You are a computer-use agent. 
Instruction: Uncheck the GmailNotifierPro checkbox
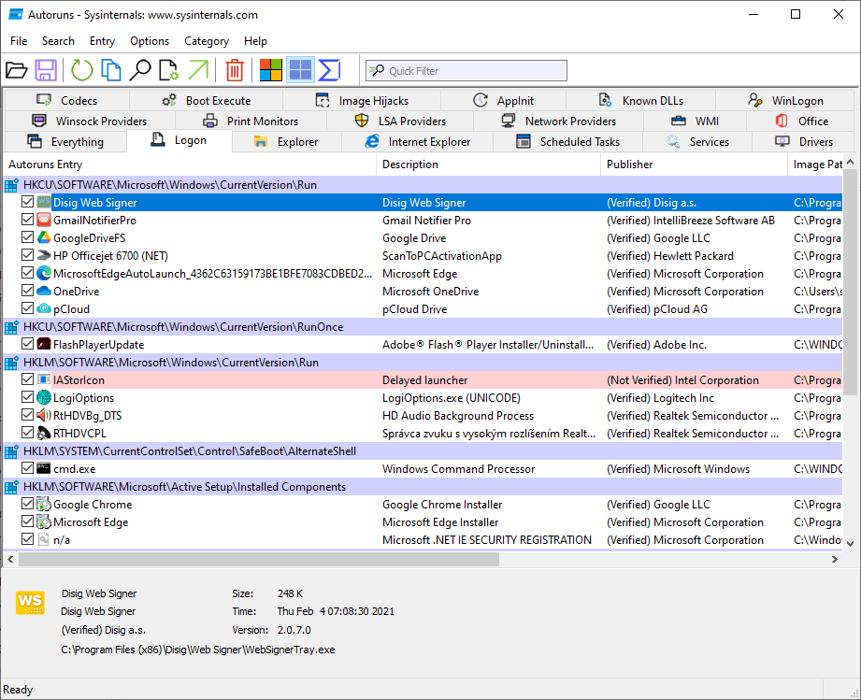click(27, 220)
